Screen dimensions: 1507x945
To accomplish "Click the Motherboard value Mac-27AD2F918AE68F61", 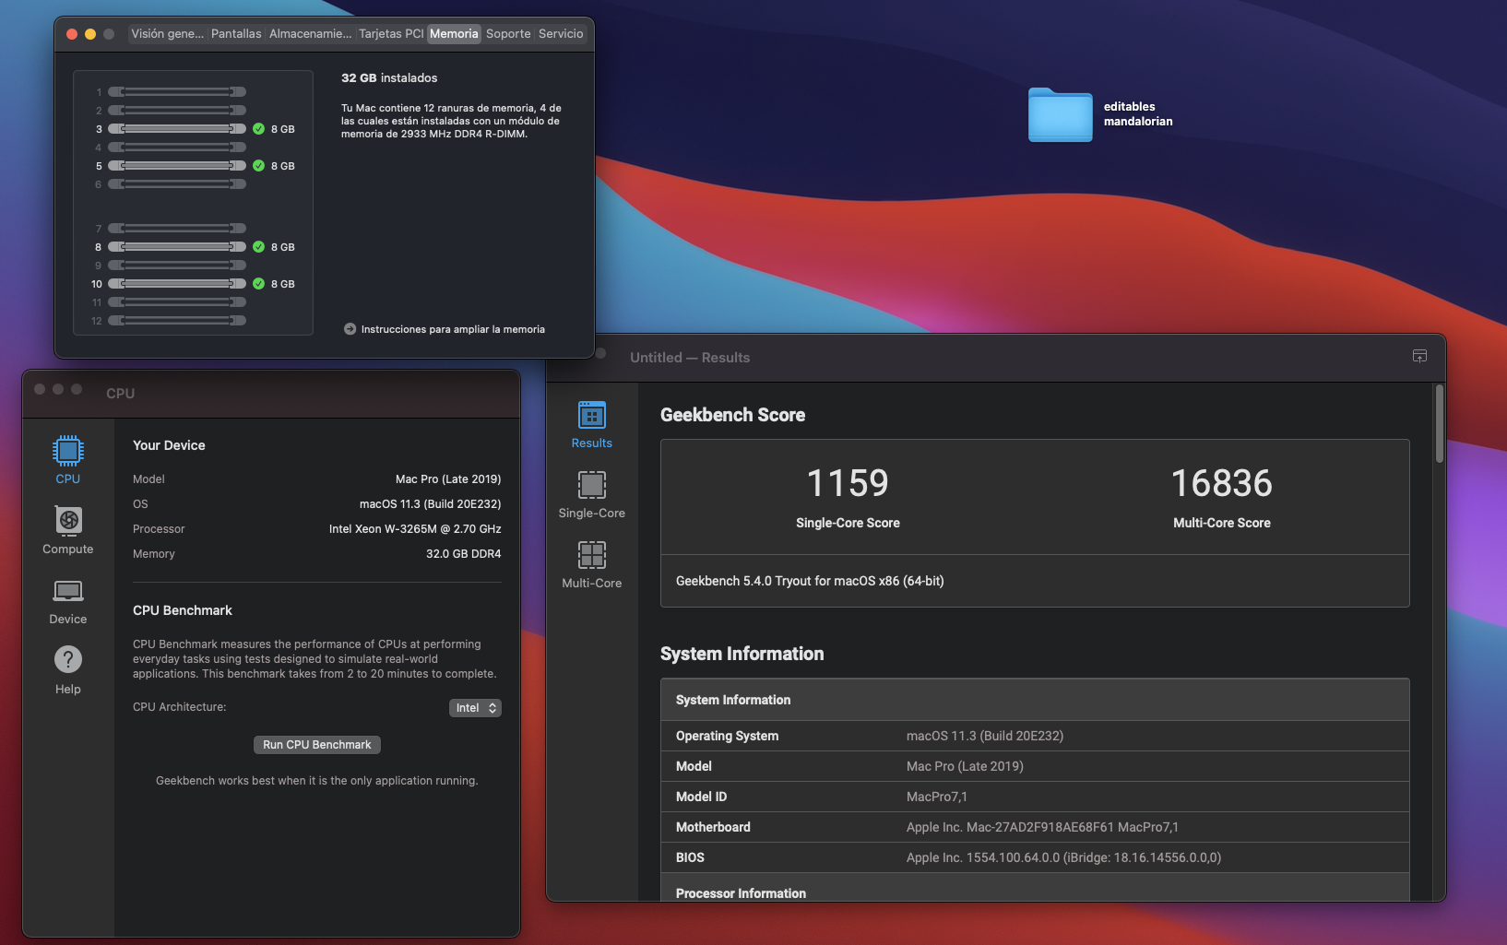I will (x=1042, y=827).
